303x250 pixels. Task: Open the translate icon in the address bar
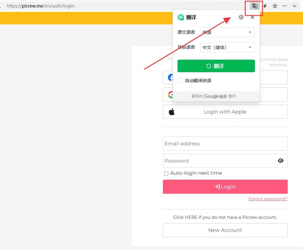(255, 6)
